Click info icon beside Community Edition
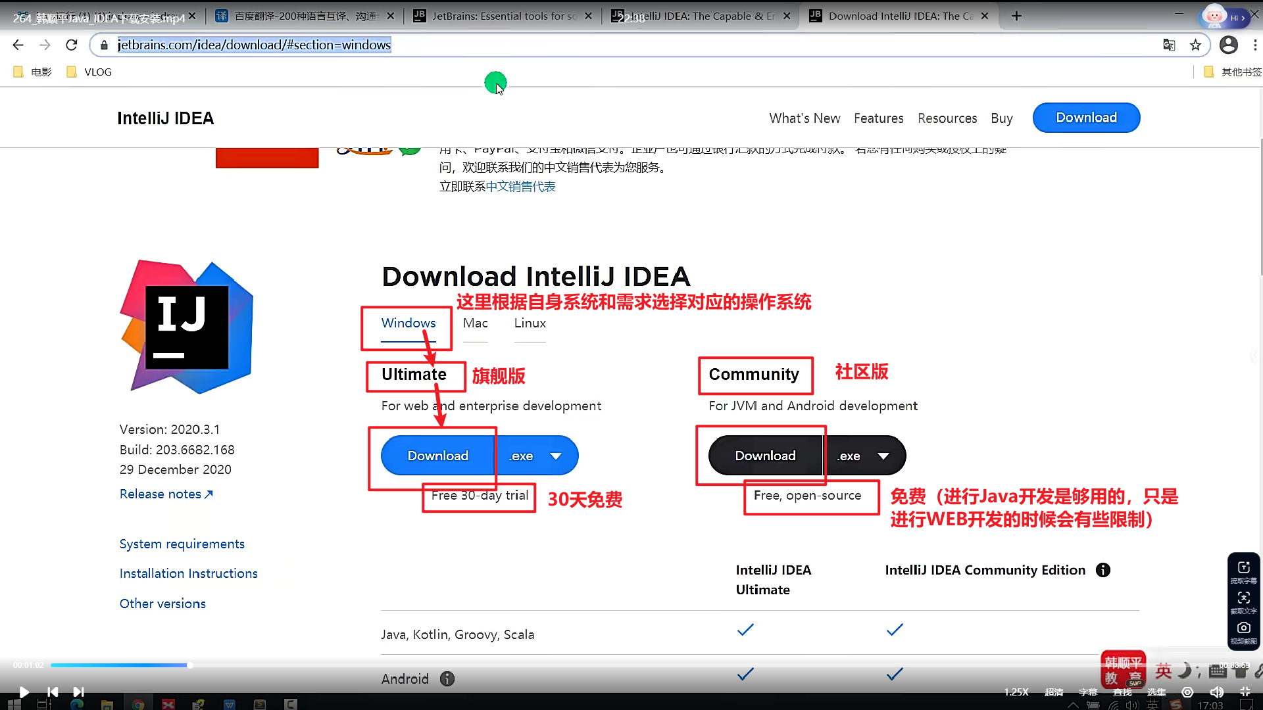The width and height of the screenshot is (1263, 710). click(1103, 570)
